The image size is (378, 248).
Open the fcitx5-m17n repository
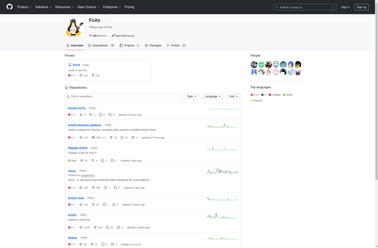[77, 108]
